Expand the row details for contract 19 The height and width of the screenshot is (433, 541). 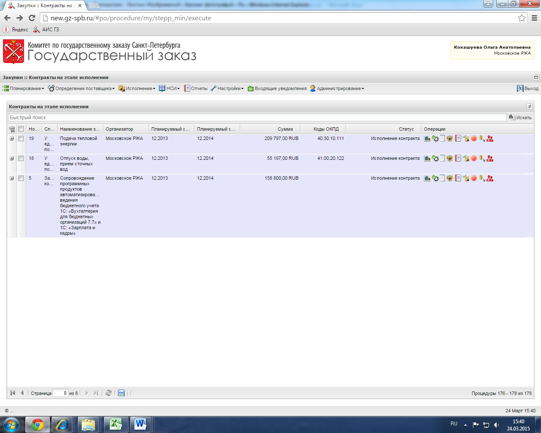tap(12, 139)
